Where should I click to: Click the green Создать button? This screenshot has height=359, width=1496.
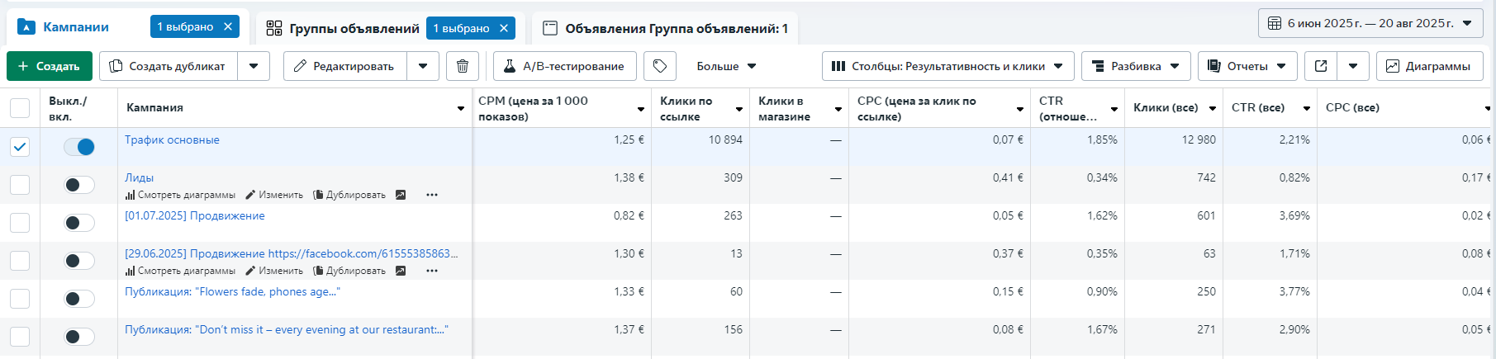[50, 66]
